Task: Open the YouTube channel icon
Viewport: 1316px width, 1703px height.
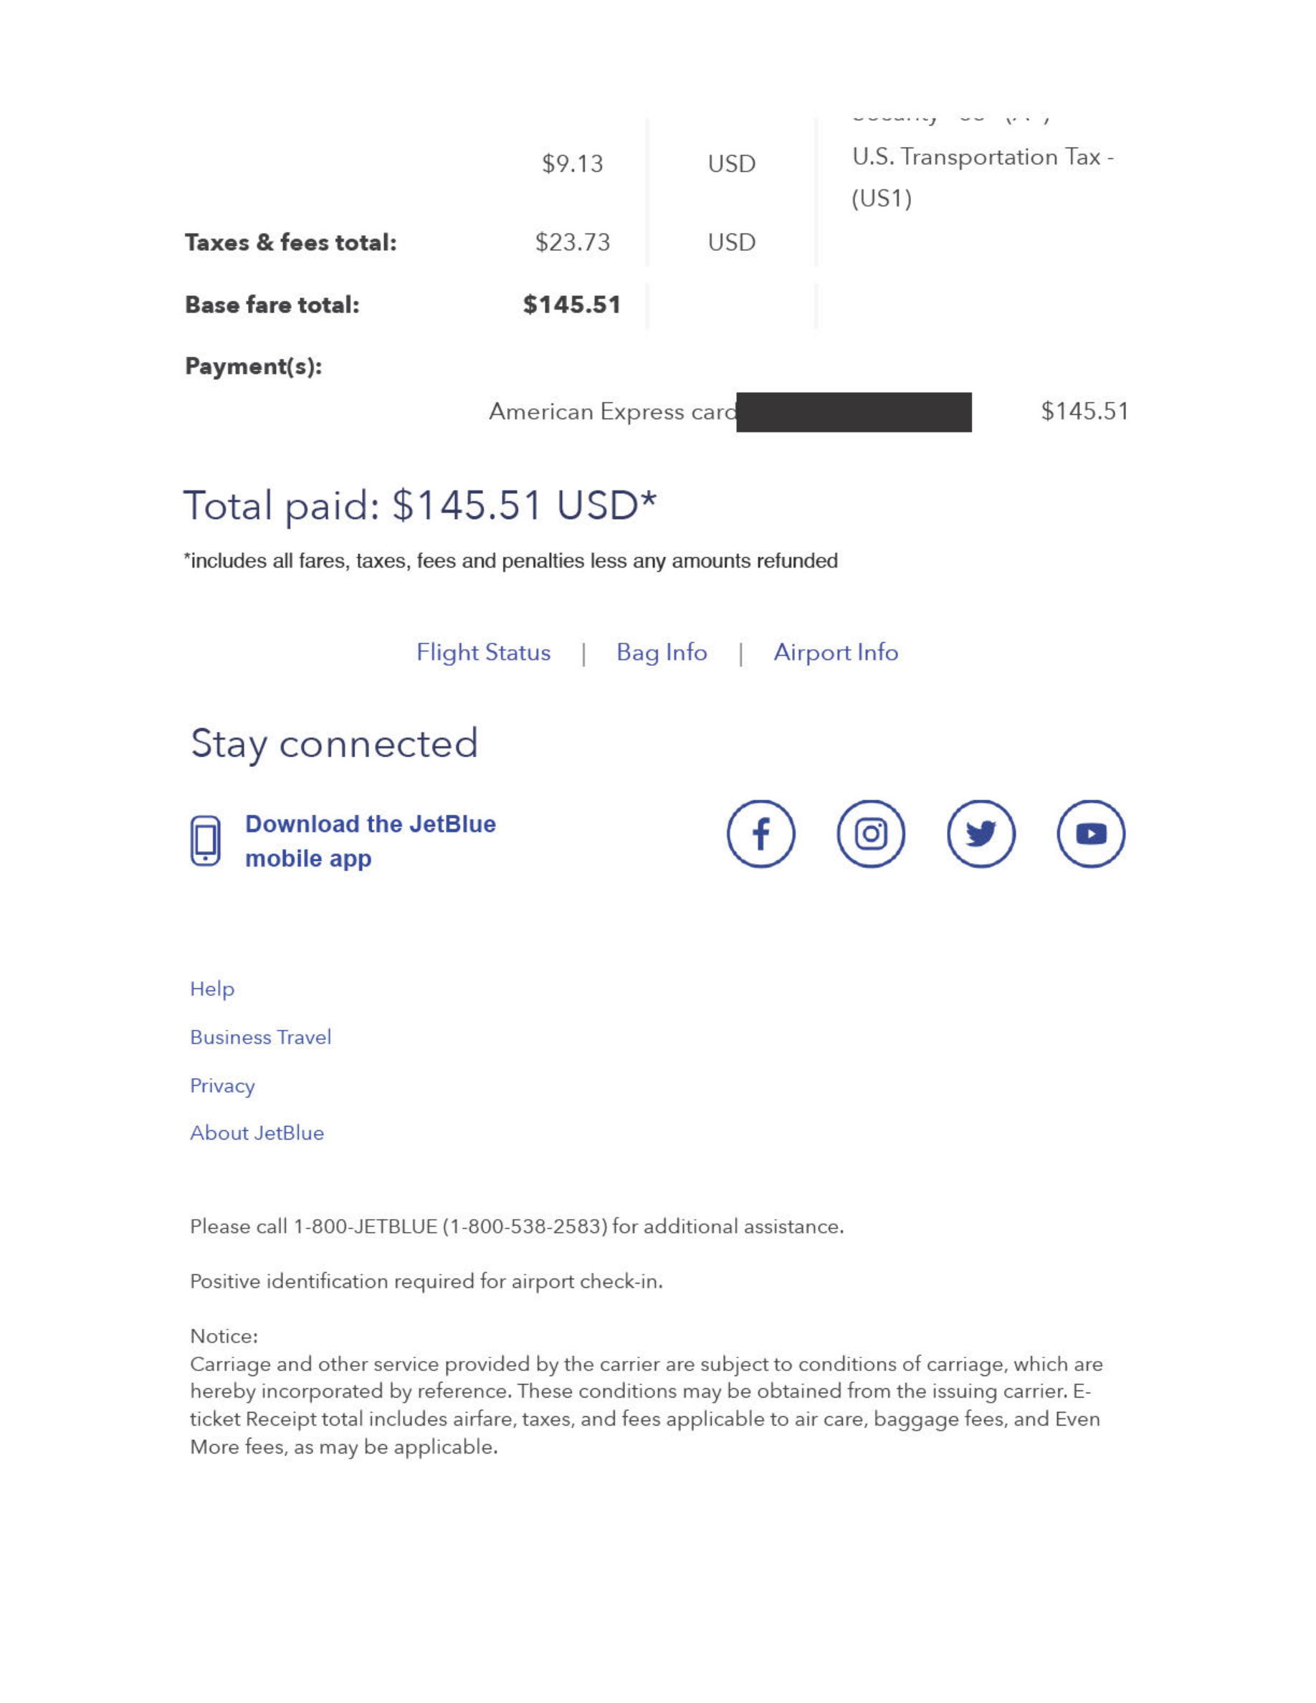Action: [x=1091, y=834]
